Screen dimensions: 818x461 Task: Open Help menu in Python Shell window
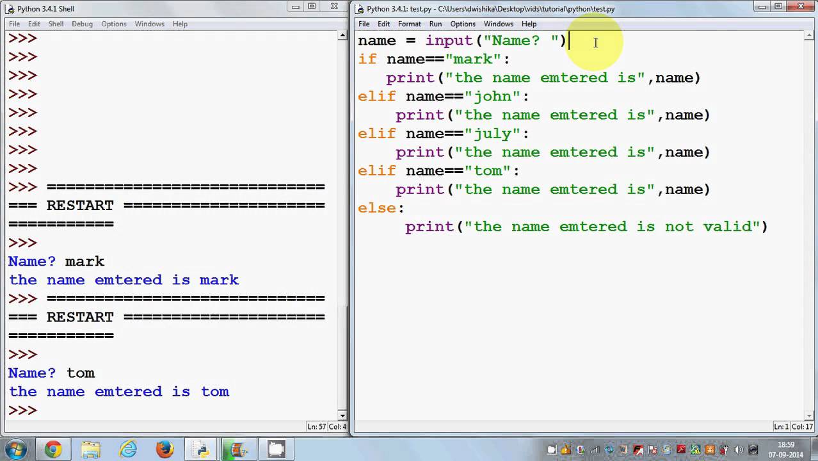[x=180, y=24]
